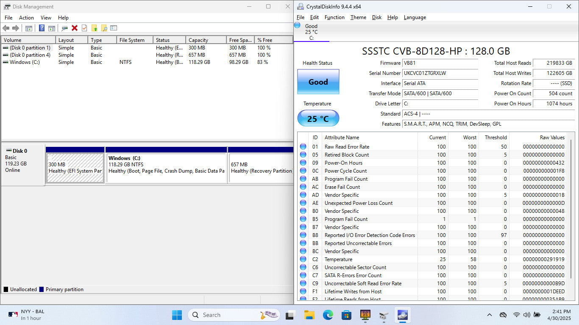Click the Transfer Mode field SATA/600
This screenshot has width=579, height=325.
pyautogui.click(x=440, y=94)
